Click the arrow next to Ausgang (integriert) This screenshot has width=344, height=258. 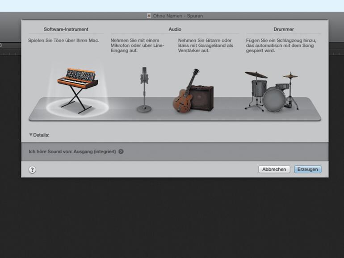point(121,151)
